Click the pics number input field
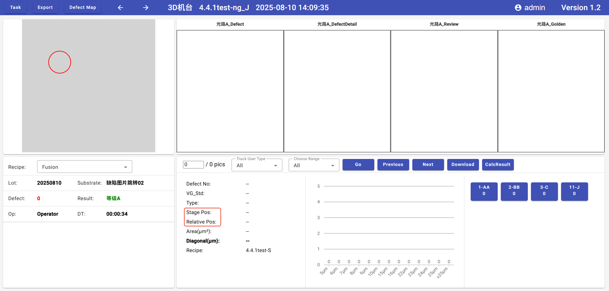The width and height of the screenshot is (609, 291). (x=193, y=164)
